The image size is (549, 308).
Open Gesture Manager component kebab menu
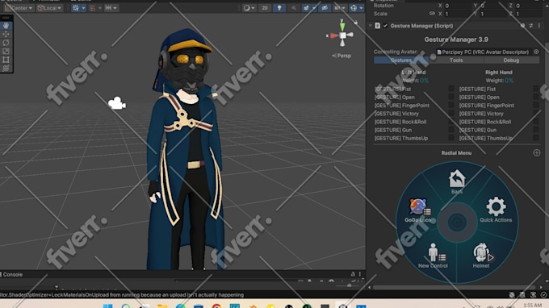(539, 26)
